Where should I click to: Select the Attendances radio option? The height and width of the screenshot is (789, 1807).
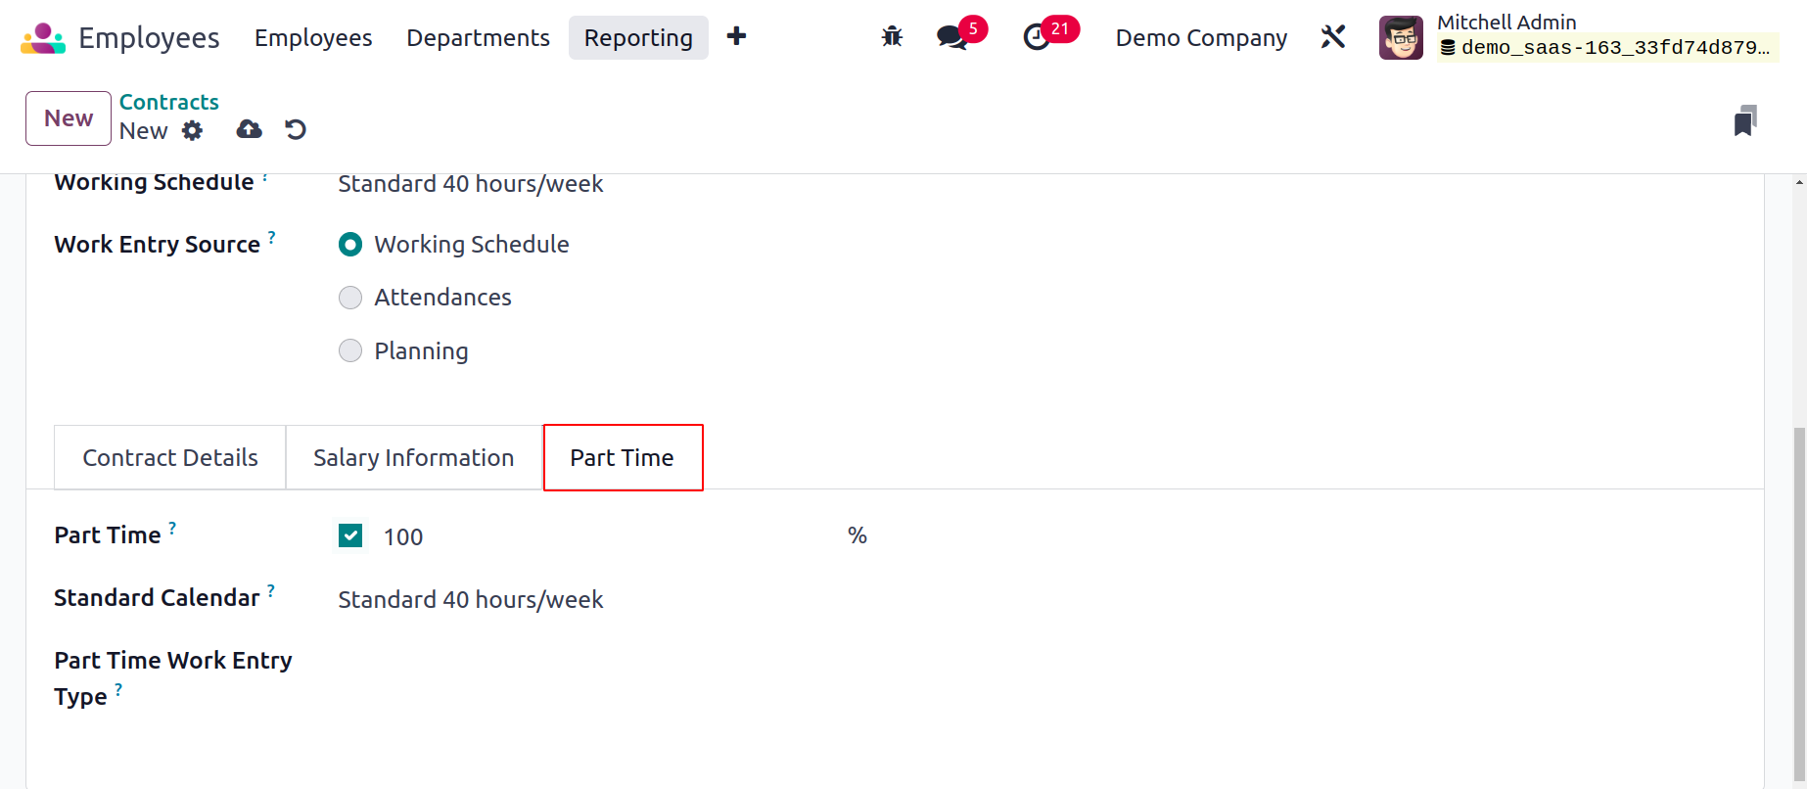coord(350,298)
